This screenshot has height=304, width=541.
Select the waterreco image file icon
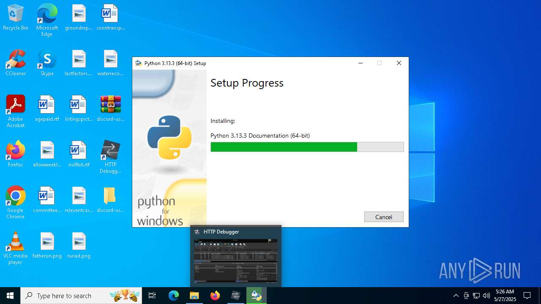pos(110,63)
